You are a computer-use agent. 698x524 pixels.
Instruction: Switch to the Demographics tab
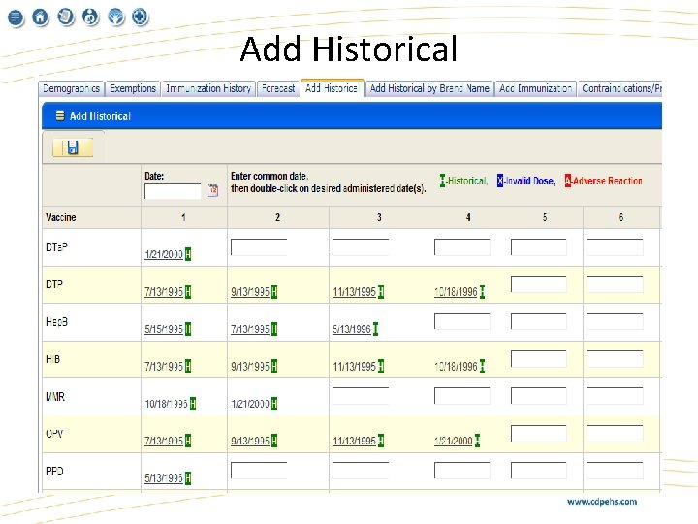pyautogui.click(x=71, y=88)
